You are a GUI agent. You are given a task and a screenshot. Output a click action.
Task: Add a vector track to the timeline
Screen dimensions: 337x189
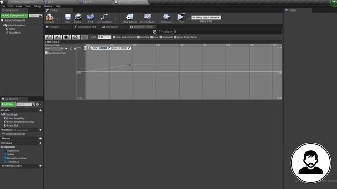click(x=58, y=37)
